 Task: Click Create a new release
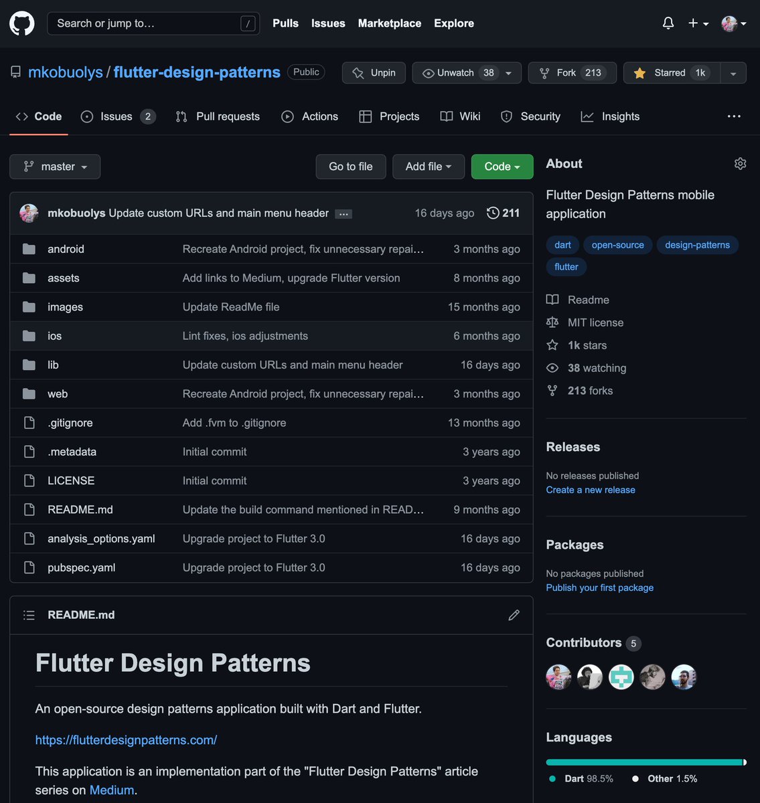(x=591, y=490)
